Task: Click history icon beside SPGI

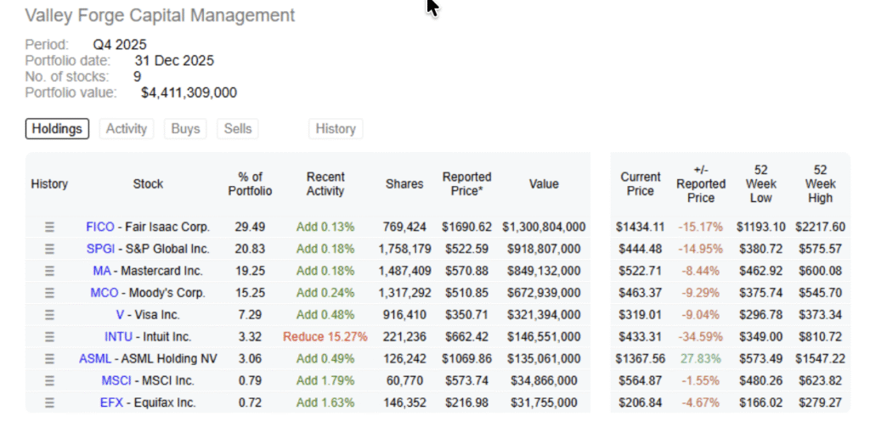Action: 49,249
